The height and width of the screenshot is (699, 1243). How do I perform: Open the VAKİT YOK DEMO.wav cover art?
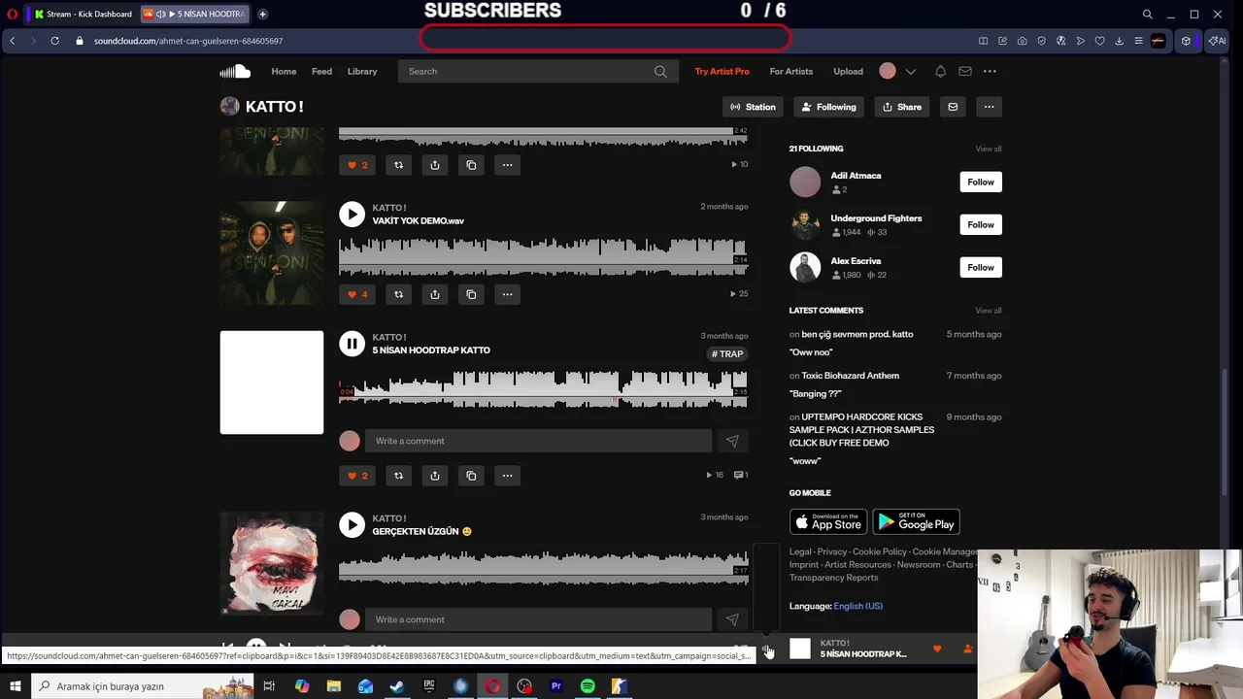pyautogui.click(x=272, y=252)
